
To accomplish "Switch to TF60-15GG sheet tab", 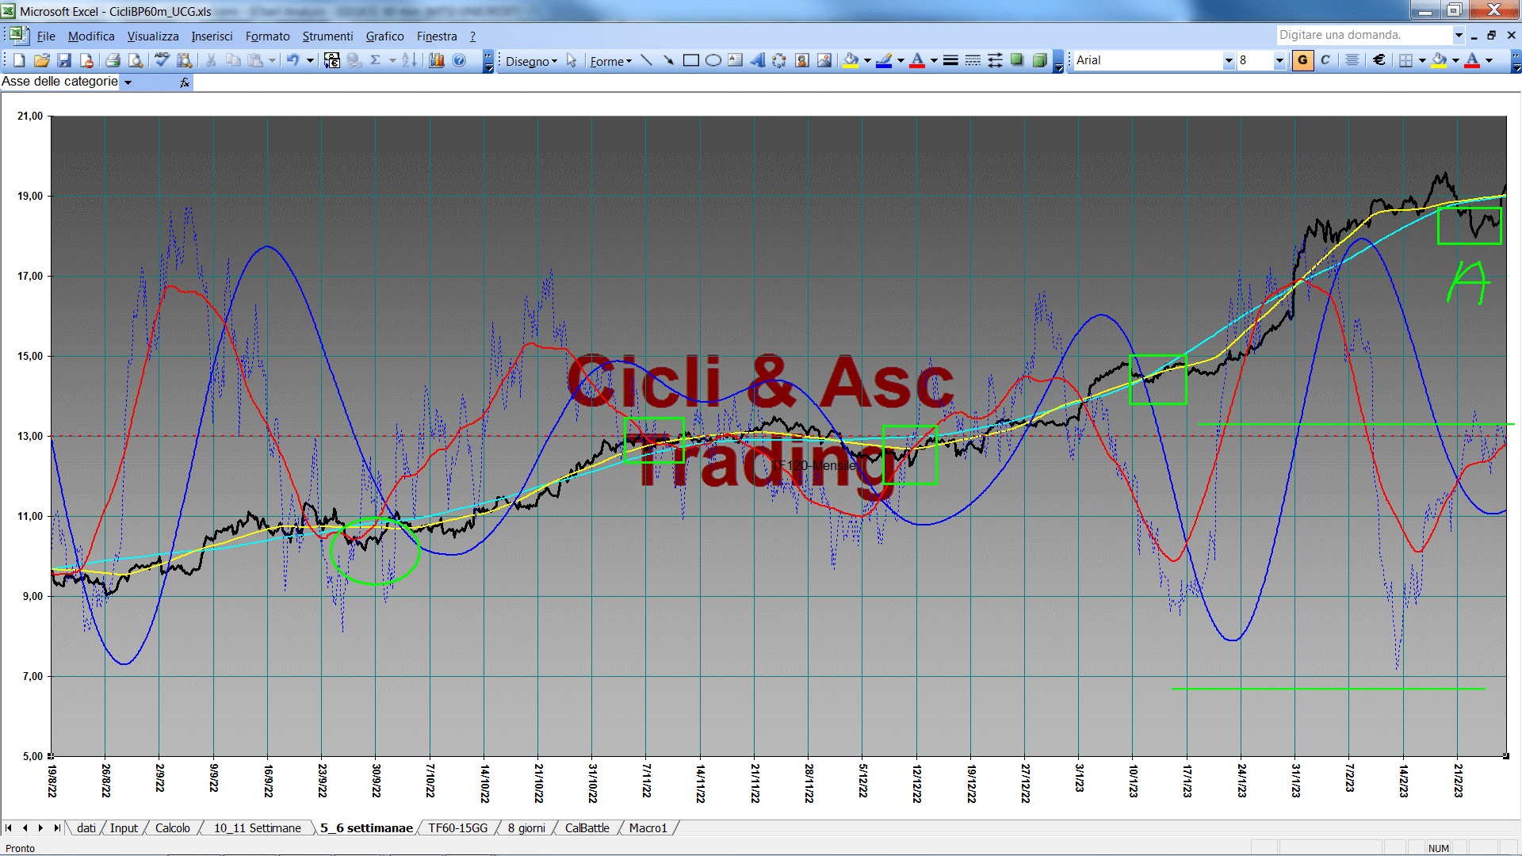I will click(x=458, y=827).
